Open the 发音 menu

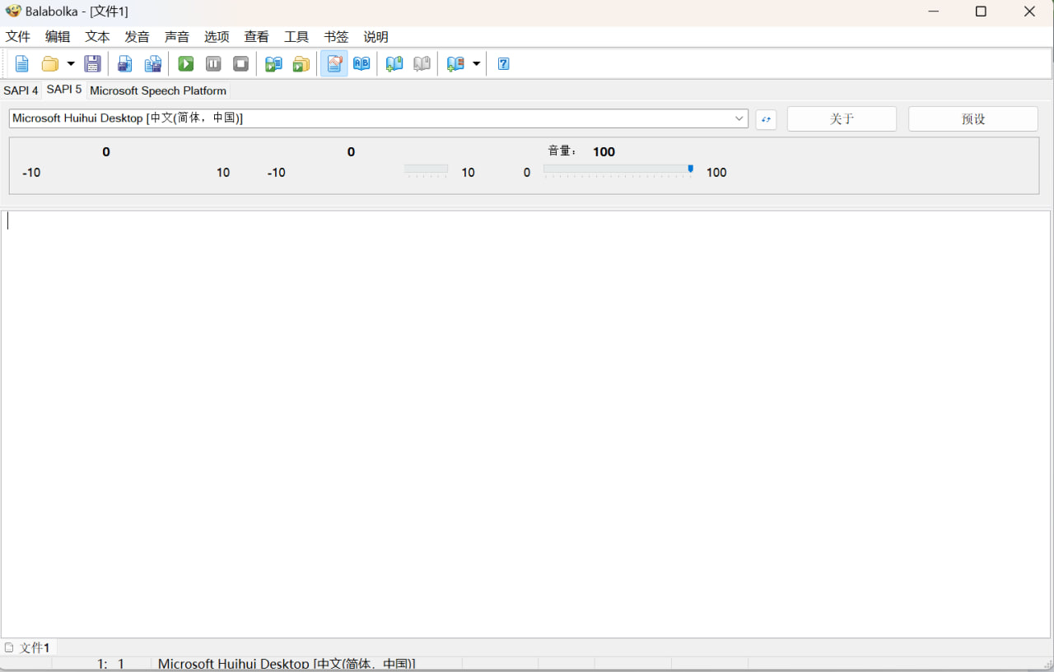point(138,37)
